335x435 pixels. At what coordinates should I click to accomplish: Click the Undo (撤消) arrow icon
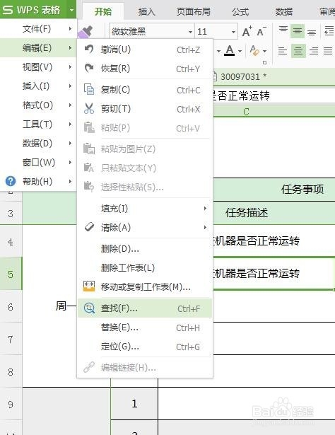point(89,50)
